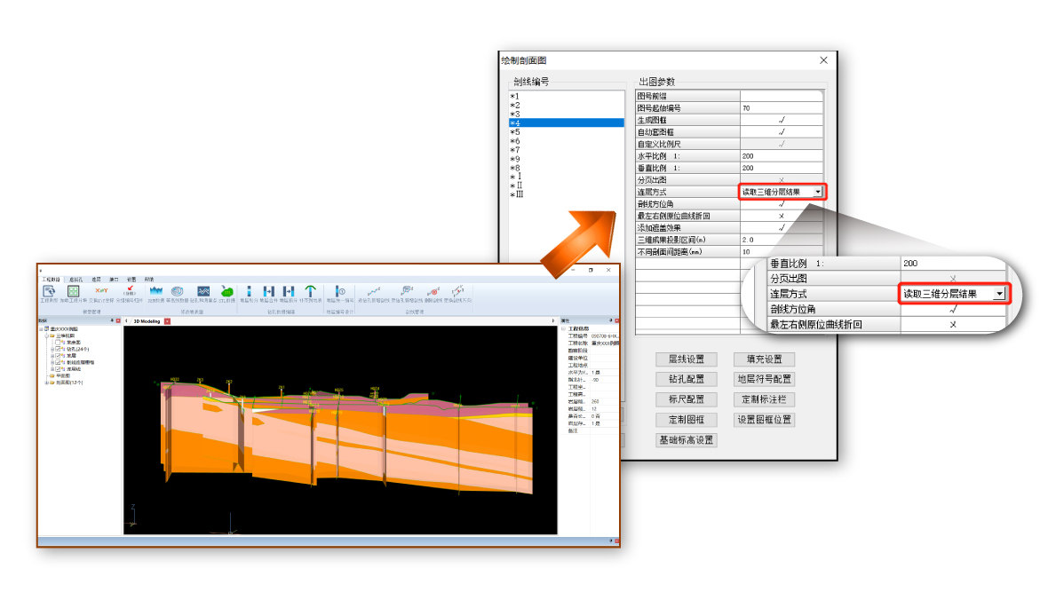Select the 地层合并 stratum merge icon
This screenshot has height=592, width=1056.
[269, 291]
